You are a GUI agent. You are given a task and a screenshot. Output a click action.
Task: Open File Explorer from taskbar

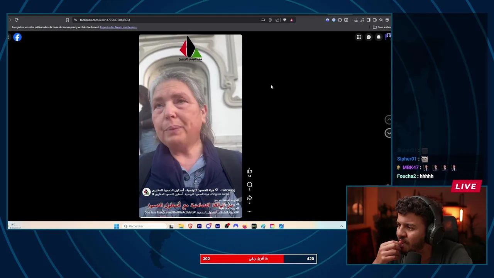coord(181,226)
